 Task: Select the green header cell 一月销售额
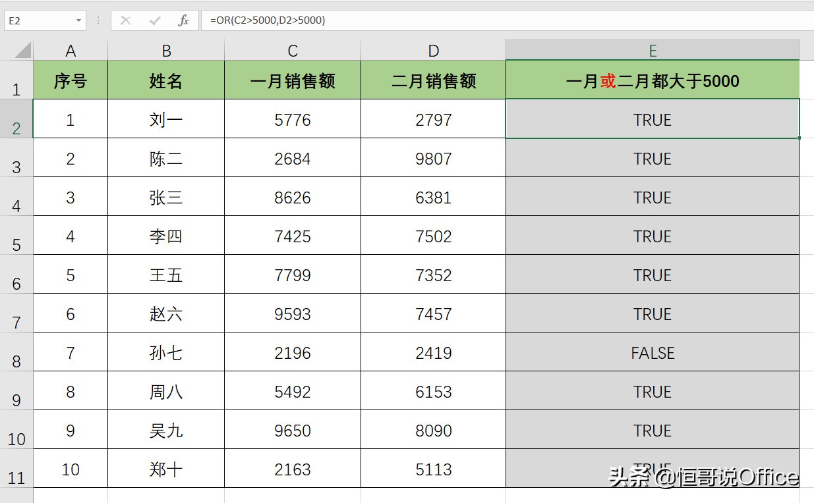(292, 80)
